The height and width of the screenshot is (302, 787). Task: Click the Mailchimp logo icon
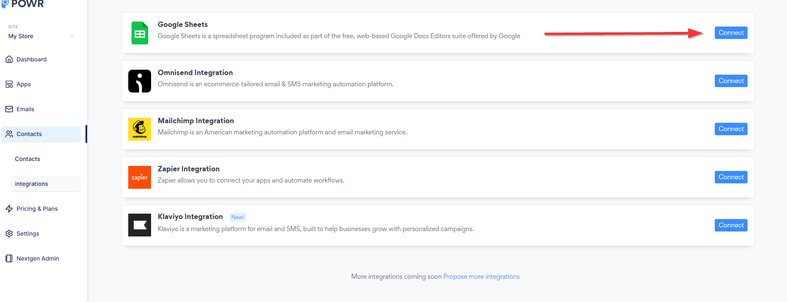[x=139, y=129]
